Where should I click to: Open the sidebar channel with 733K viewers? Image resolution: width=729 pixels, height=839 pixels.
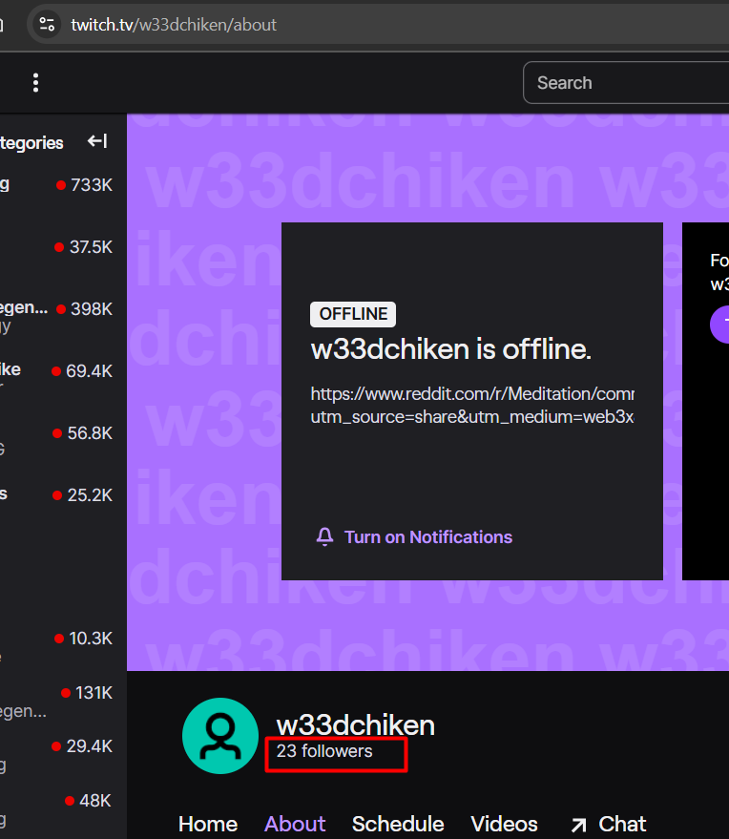coord(56,185)
